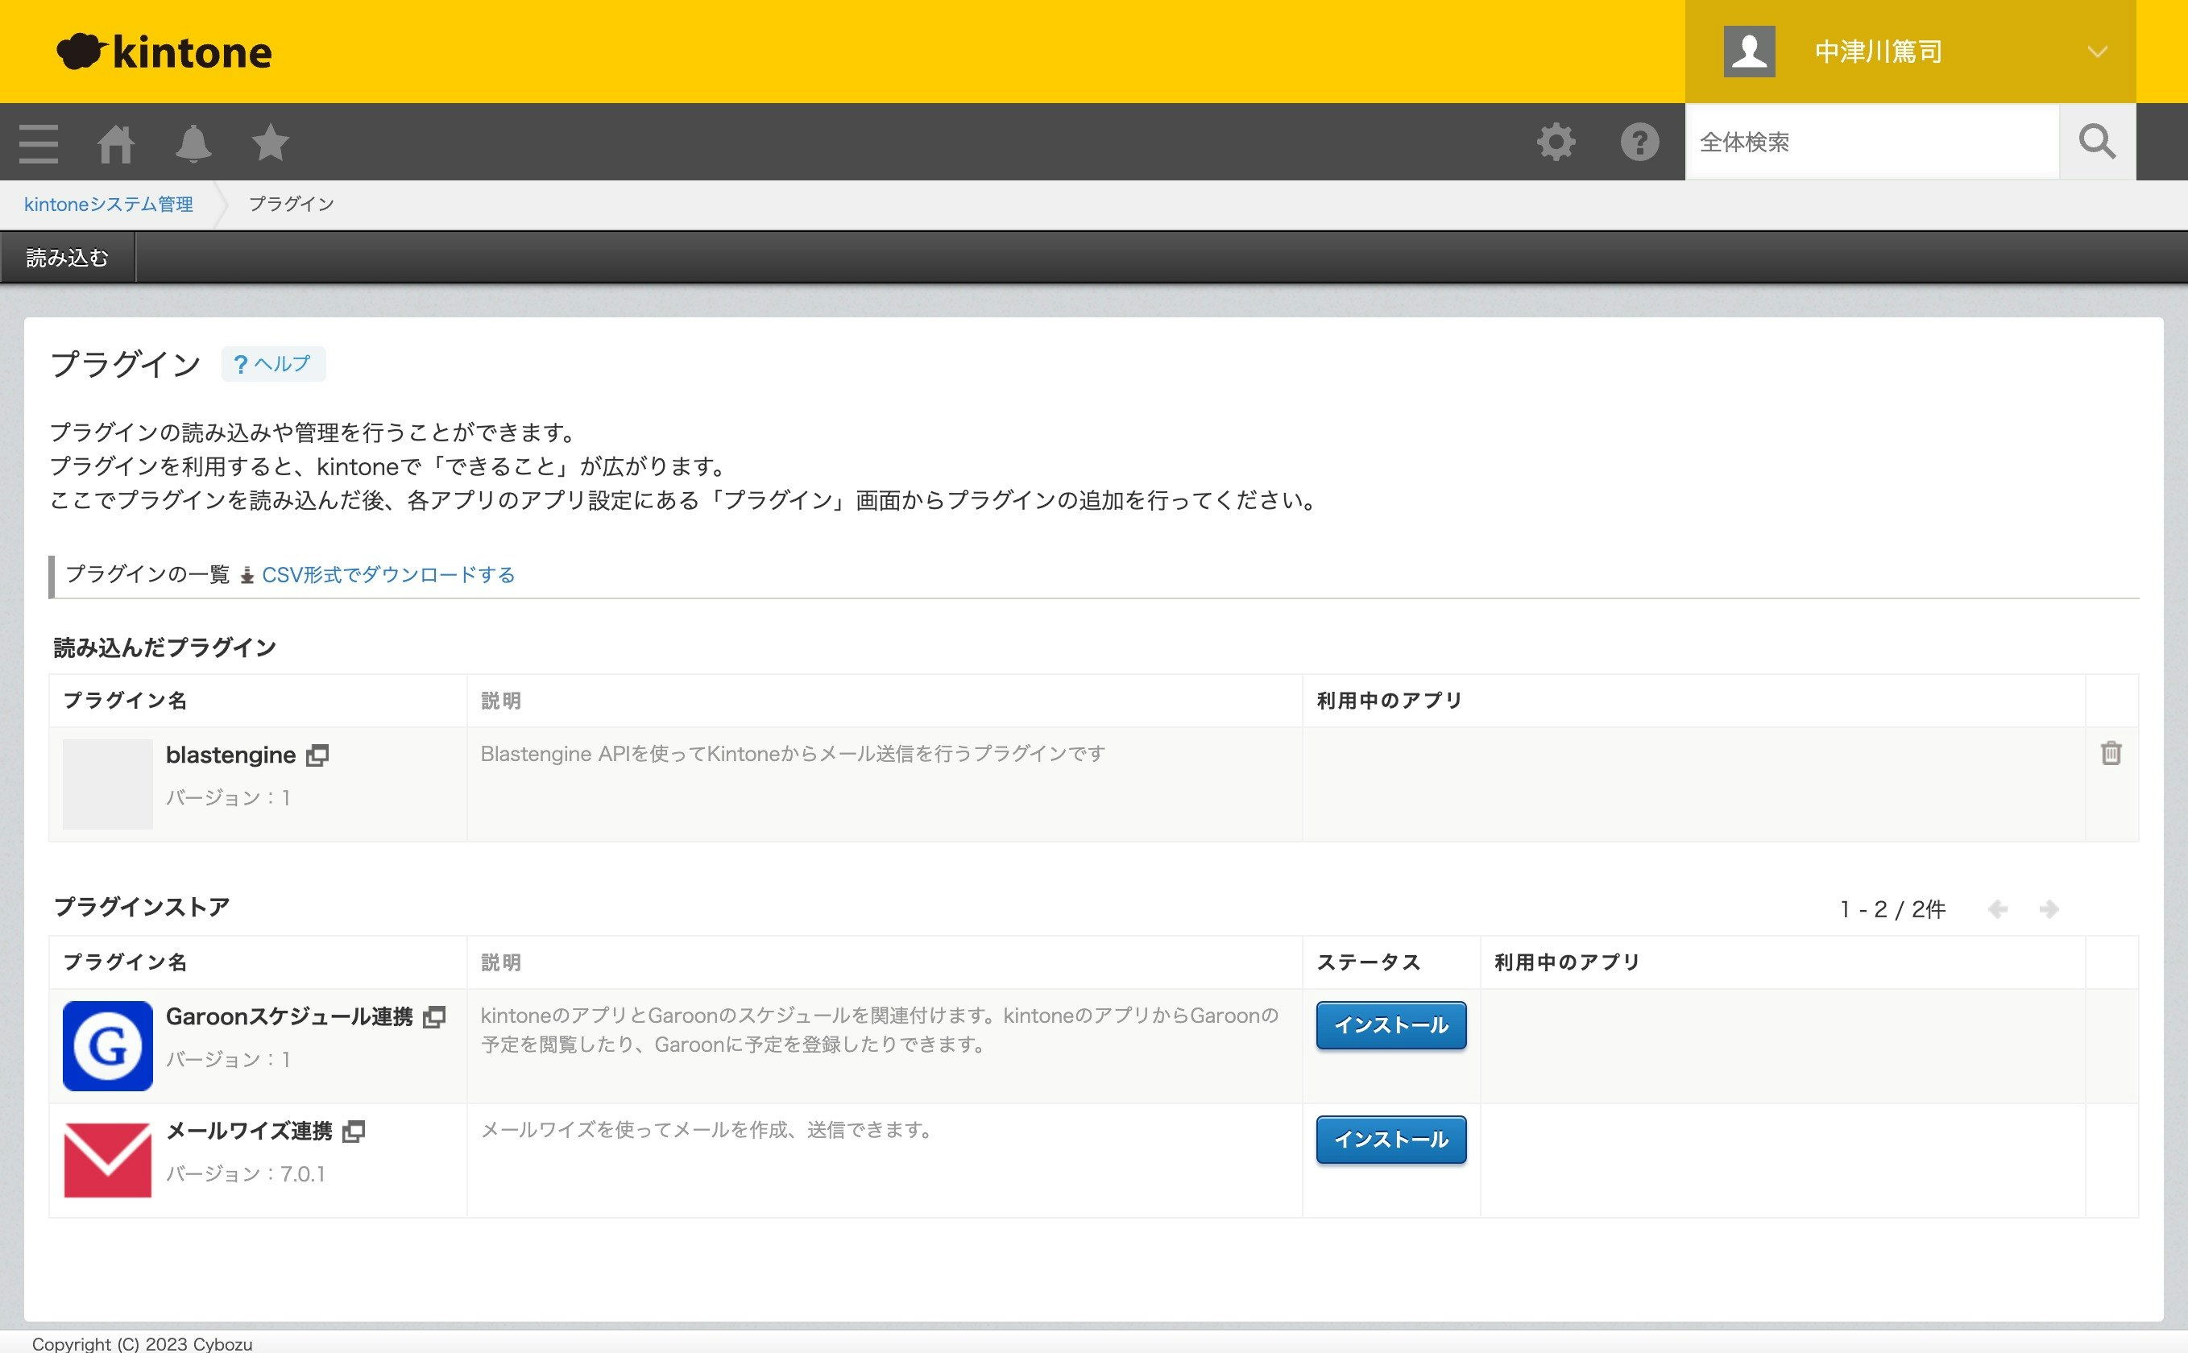This screenshot has height=1353, width=2188.
Task: Click inside the 全体検索 search field
Action: coord(1871,142)
